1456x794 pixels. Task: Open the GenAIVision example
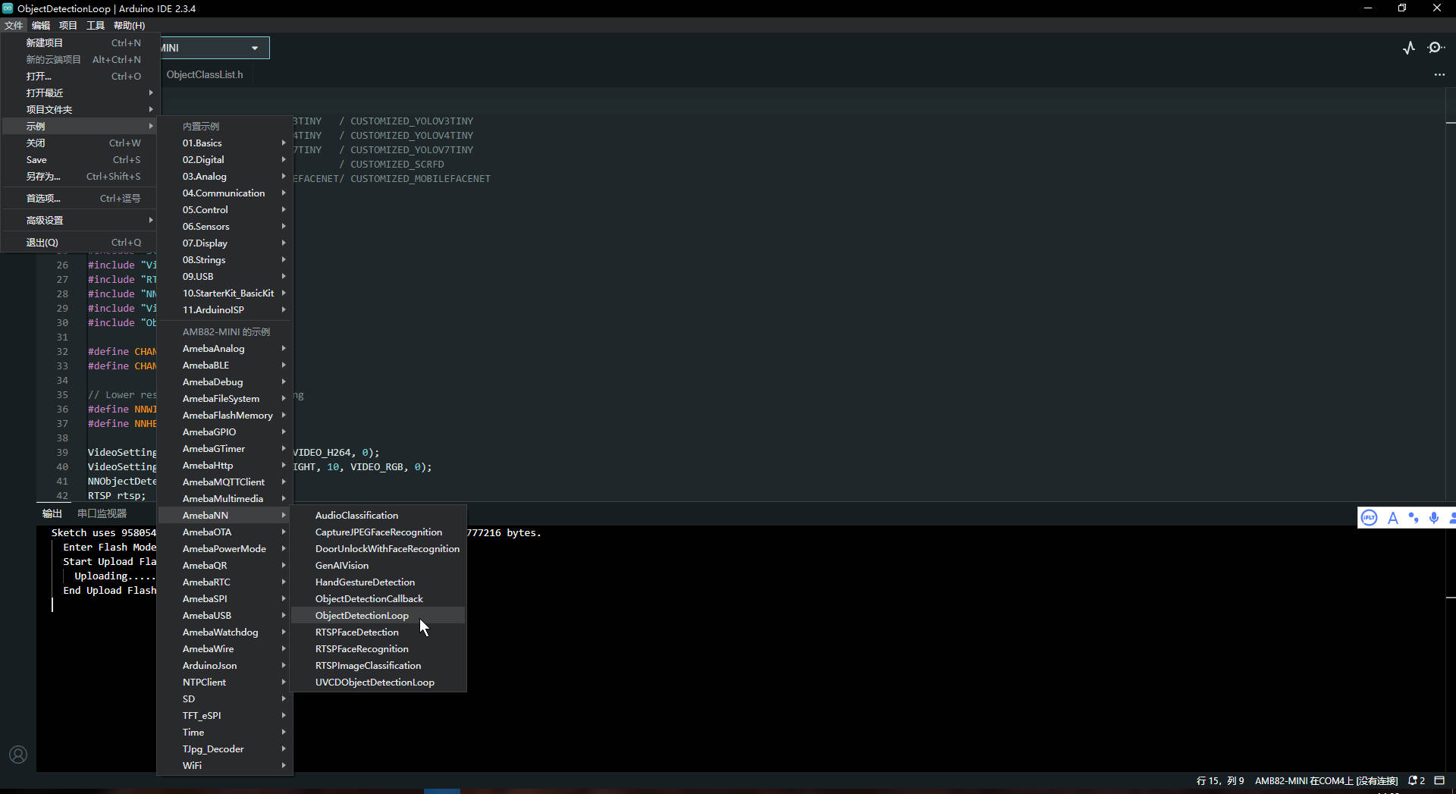pos(378,565)
